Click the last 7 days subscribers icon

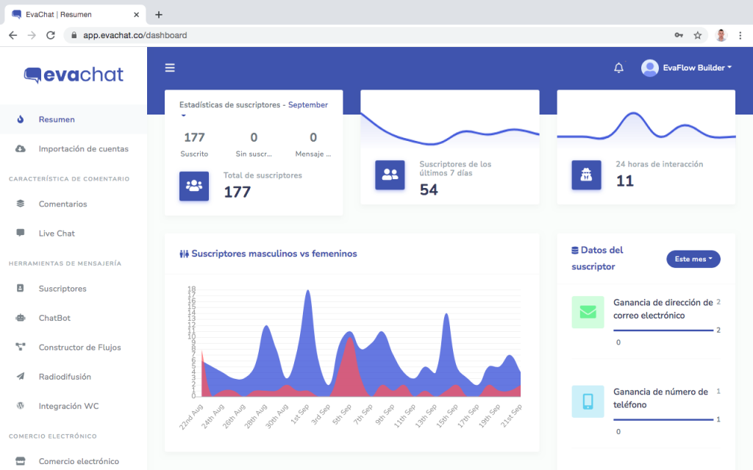(390, 174)
